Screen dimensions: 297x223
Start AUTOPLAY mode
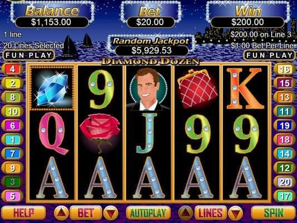point(148,213)
